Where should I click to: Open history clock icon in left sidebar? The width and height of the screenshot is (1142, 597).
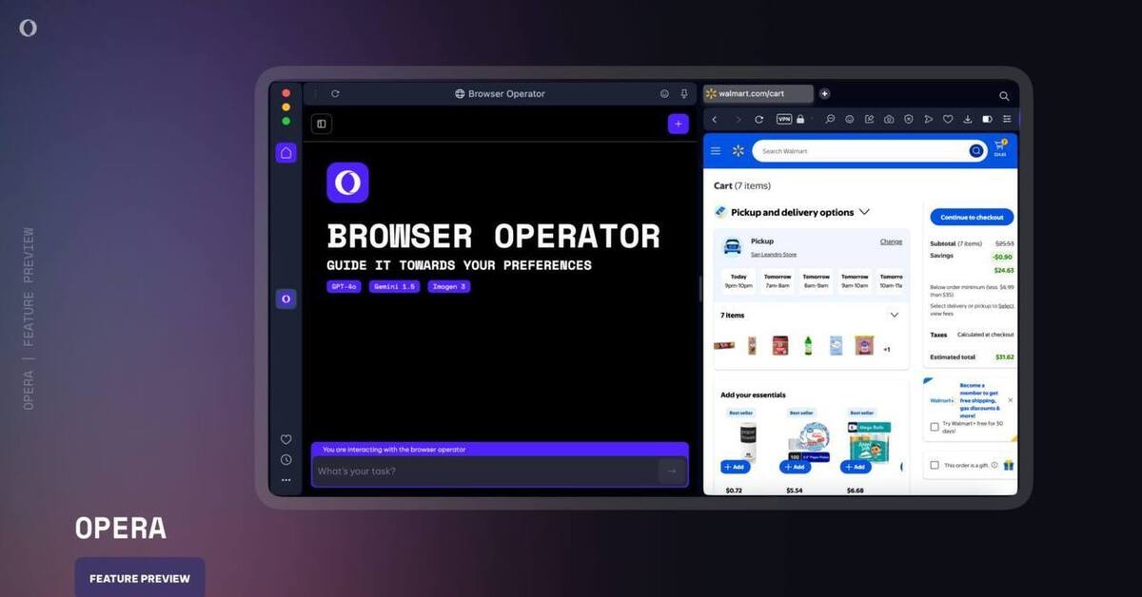click(x=285, y=459)
